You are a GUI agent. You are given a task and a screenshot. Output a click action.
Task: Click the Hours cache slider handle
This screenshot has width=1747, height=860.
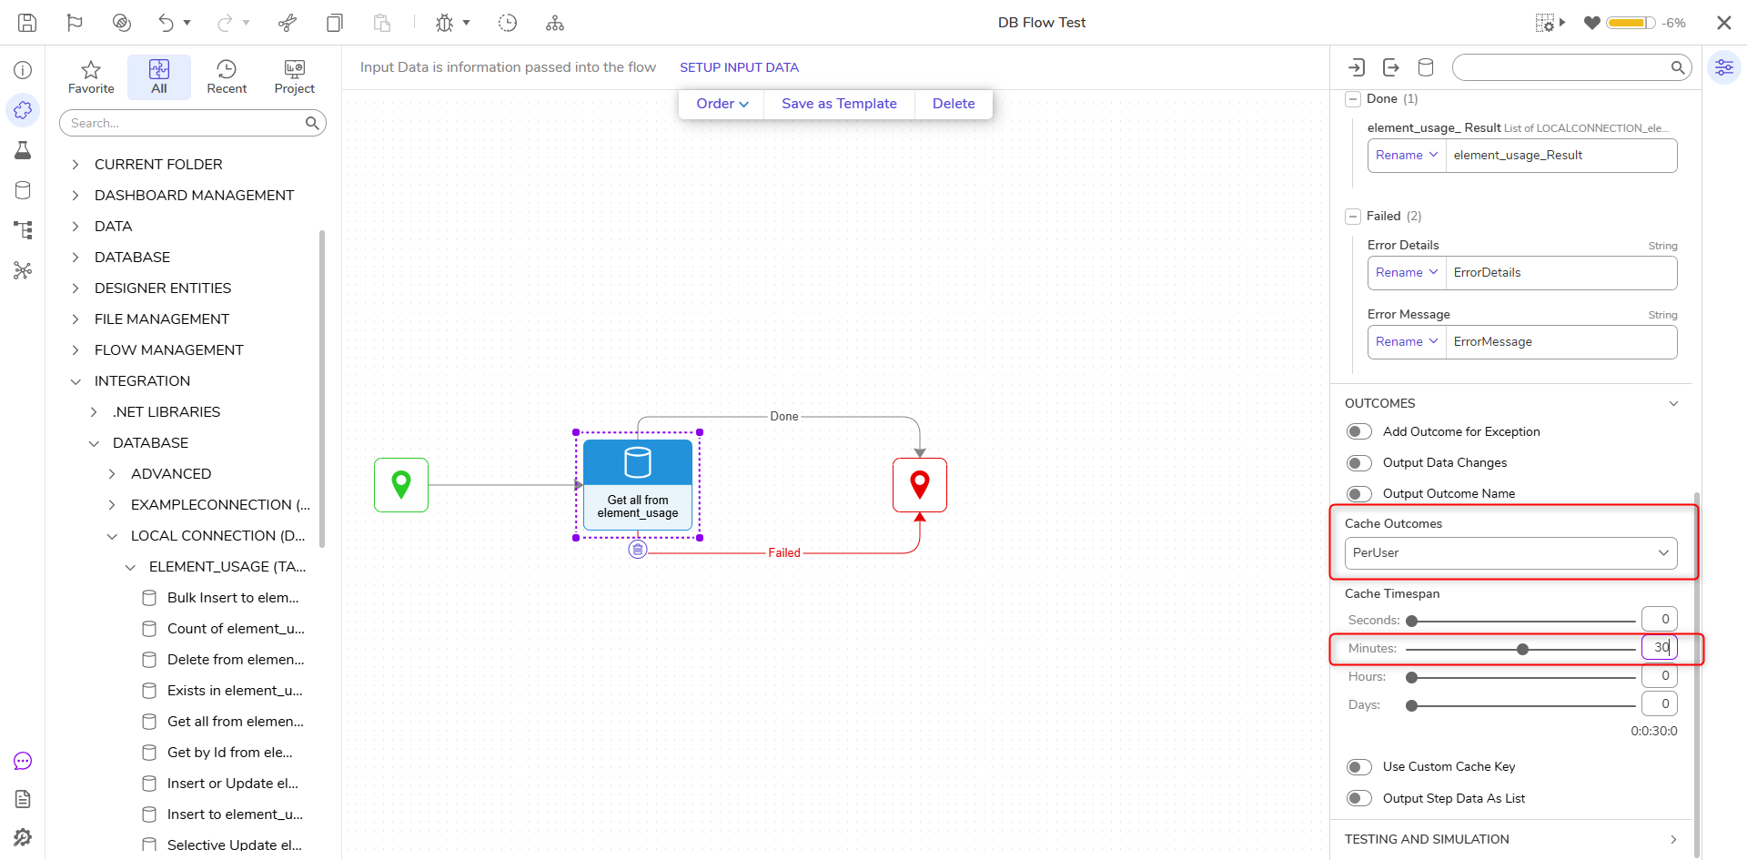coord(1412,678)
